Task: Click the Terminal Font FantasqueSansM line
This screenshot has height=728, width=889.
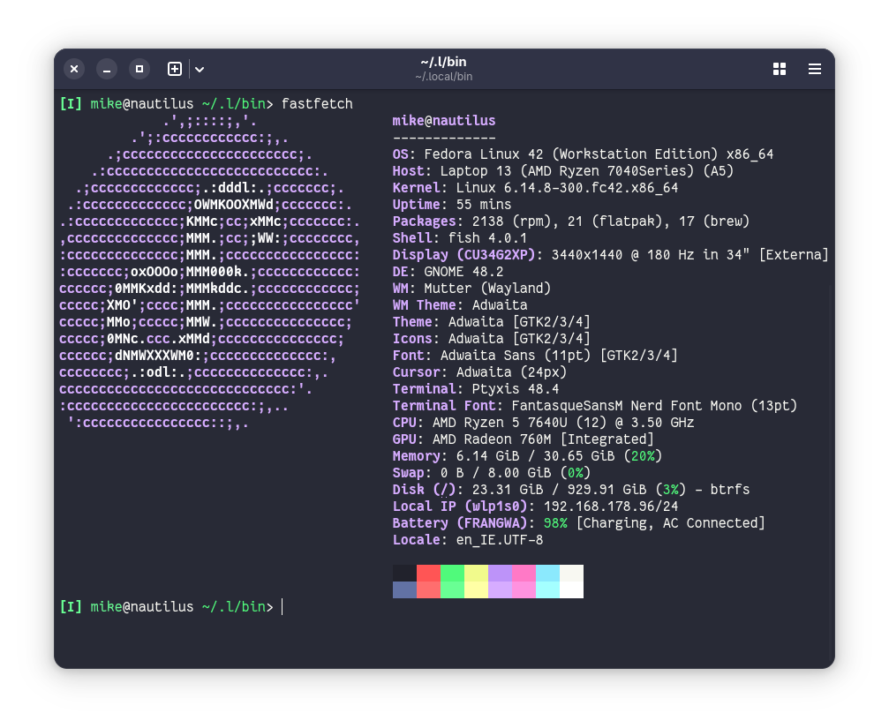Action: [595, 406]
